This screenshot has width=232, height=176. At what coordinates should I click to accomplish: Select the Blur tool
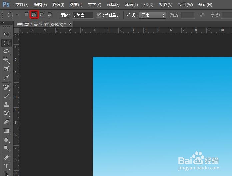6,139
